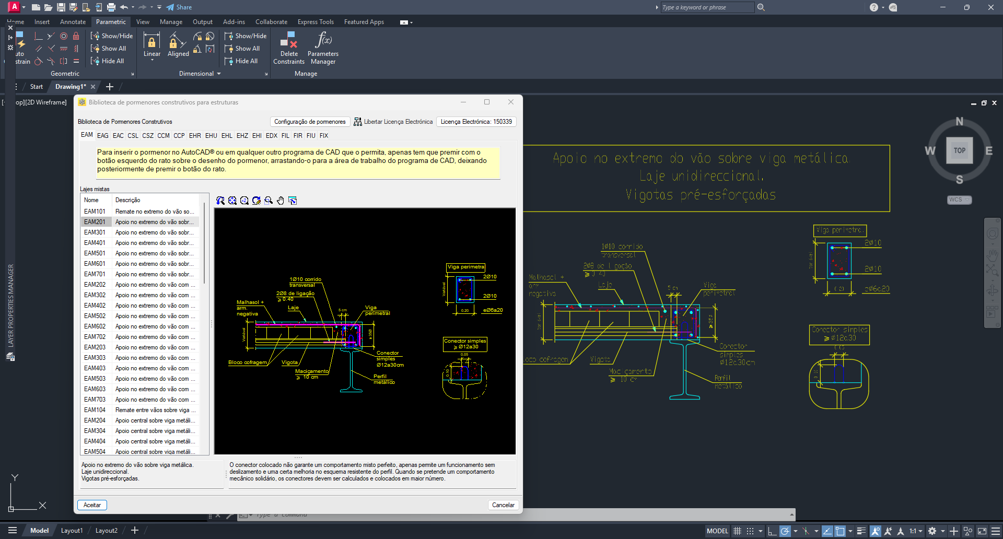Click the Aceitar button
This screenshot has width=1003, height=539.
point(92,505)
